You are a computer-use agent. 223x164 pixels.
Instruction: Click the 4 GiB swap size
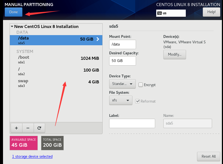(94, 82)
